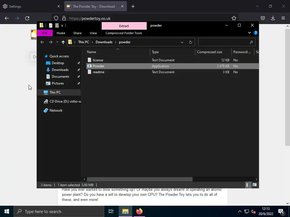Click This PC in the address breadcrumb
The height and width of the screenshot is (217, 290).
click(x=84, y=42)
